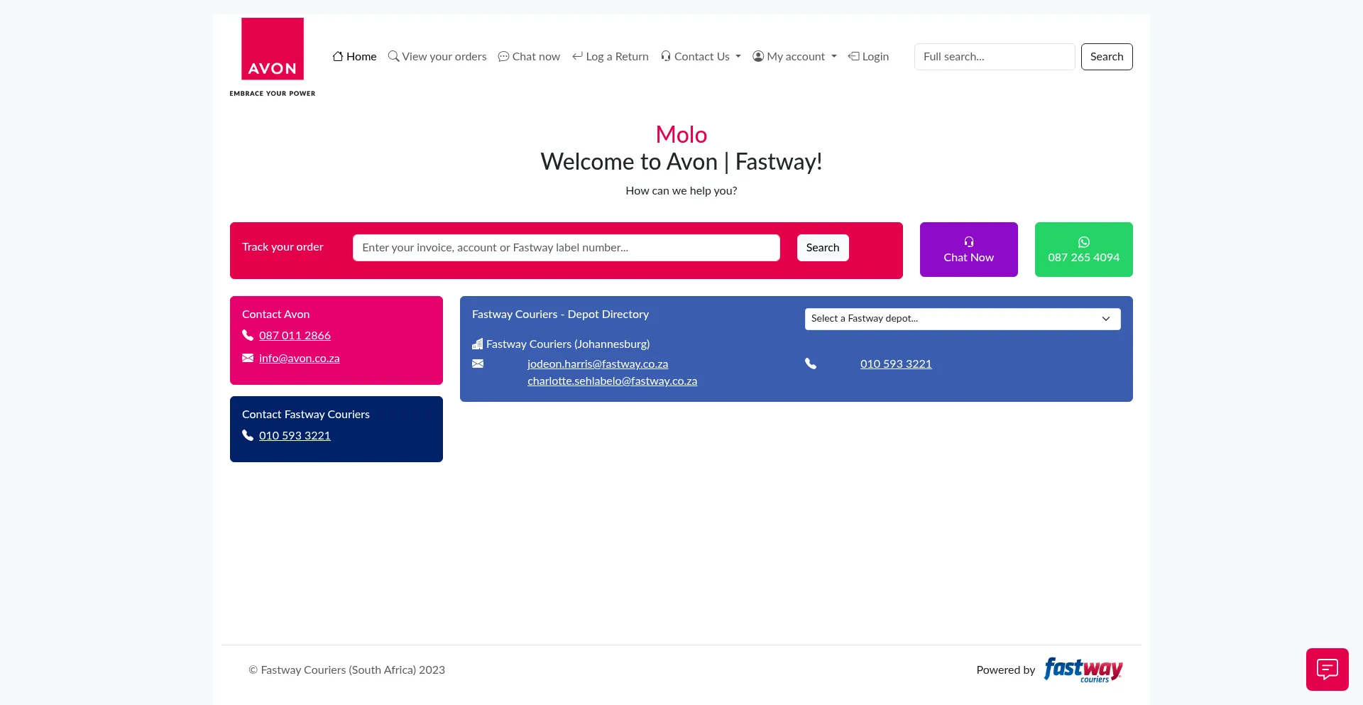
Task: Click the email link jodeon.harris@fastway.co.za
Action: point(597,364)
